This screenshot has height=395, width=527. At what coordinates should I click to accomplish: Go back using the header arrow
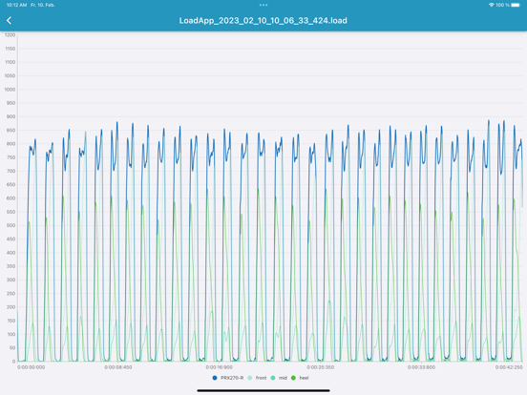click(10, 20)
